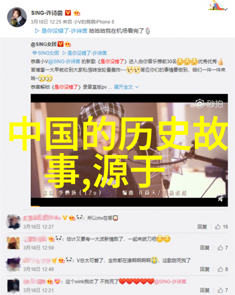Click the @SING-许诗茵 mention in repost text
Screen dimensions: 235x295
point(64,62)
